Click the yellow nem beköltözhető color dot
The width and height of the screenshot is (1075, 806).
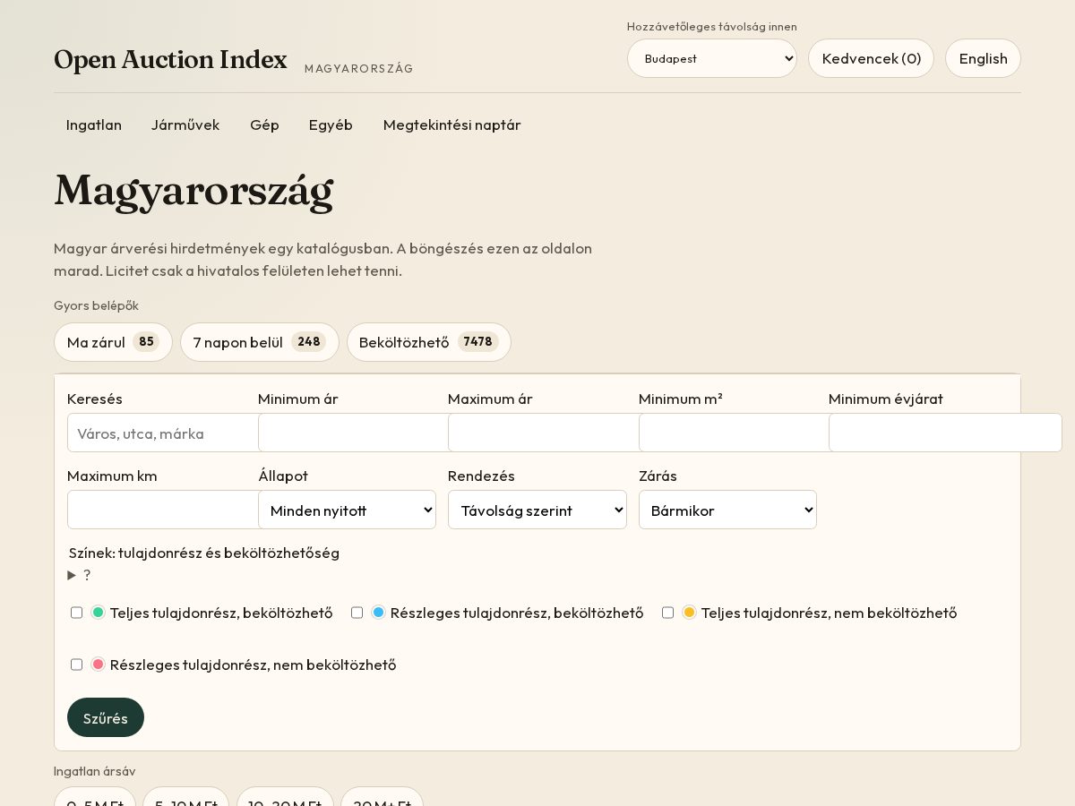pyautogui.click(x=690, y=613)
